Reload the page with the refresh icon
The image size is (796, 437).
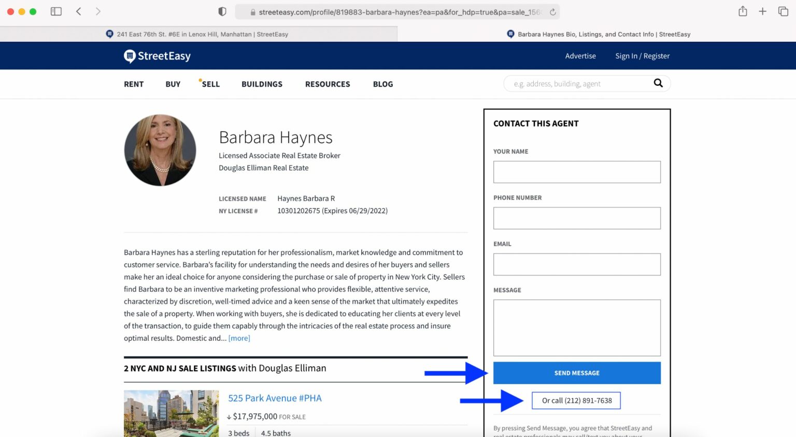553,12
